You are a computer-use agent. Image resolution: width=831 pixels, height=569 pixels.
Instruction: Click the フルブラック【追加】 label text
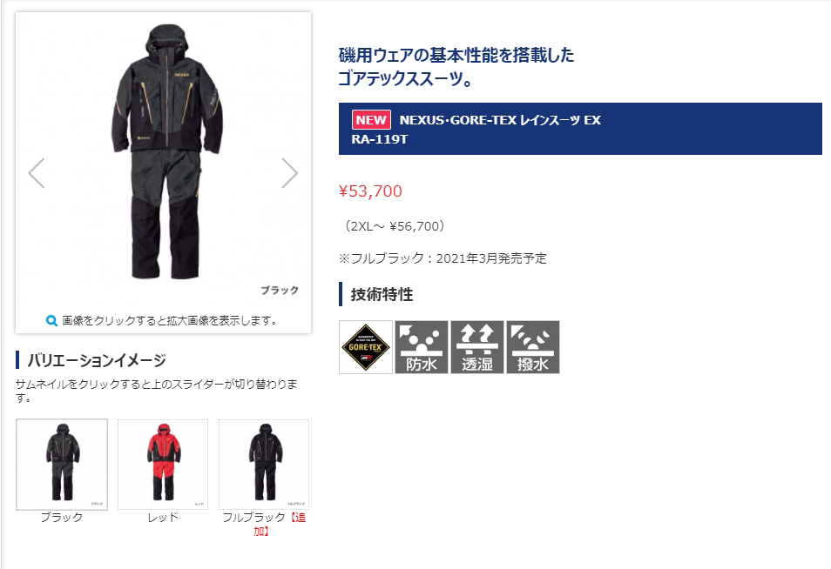click(x=264, y=524)
